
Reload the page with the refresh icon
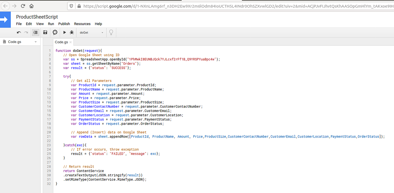(23, 6)
